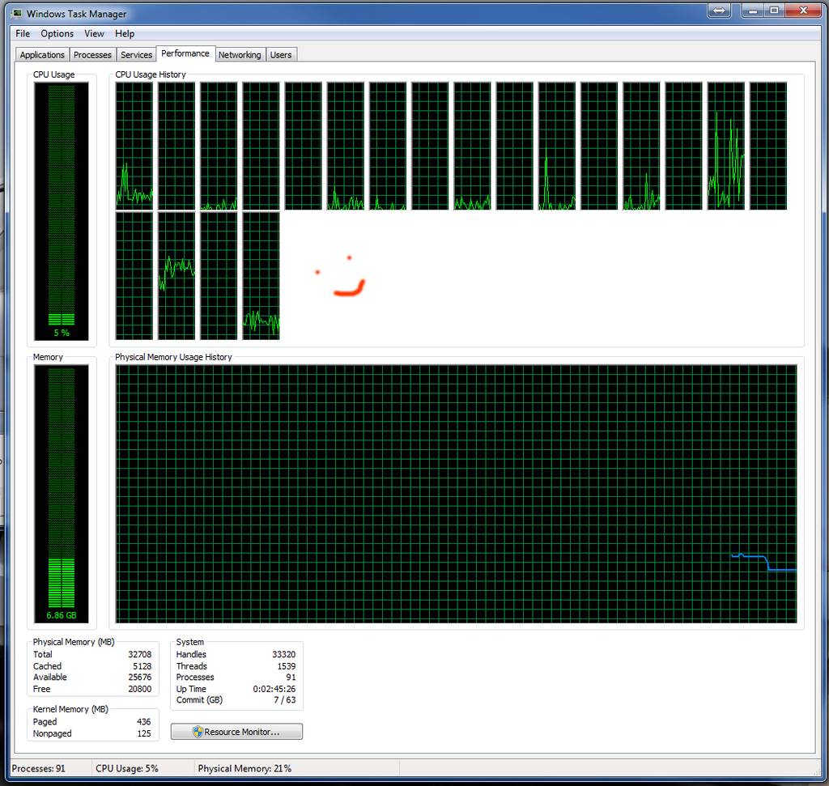The height and width of the screenshot is (786, 829).
Task: Click the Up Time value 0:02:45:26
Action: point(274,689)
